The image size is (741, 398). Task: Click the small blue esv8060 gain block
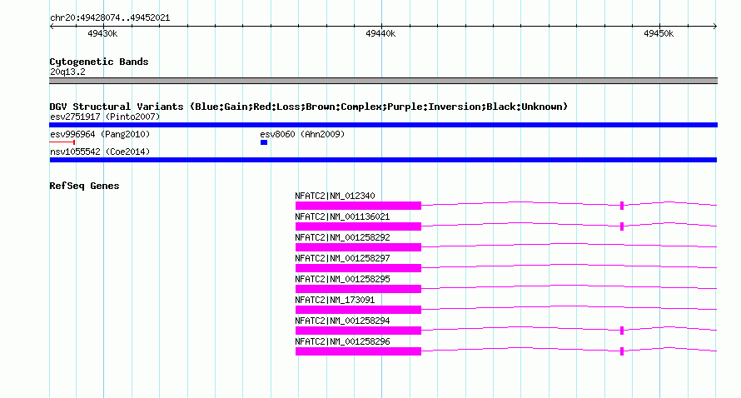(x=264, y=142)
